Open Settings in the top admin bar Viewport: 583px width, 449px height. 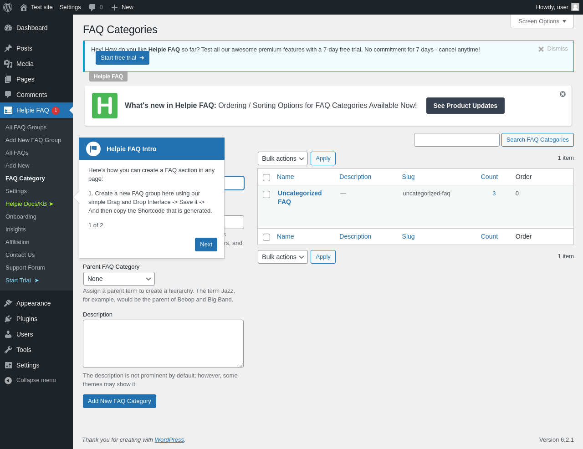[x=70, y=7]
